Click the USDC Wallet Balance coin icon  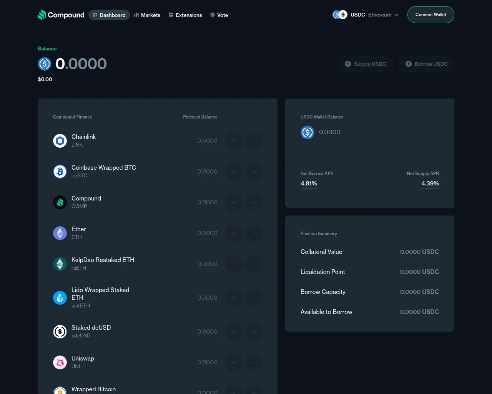click(307, 132)
